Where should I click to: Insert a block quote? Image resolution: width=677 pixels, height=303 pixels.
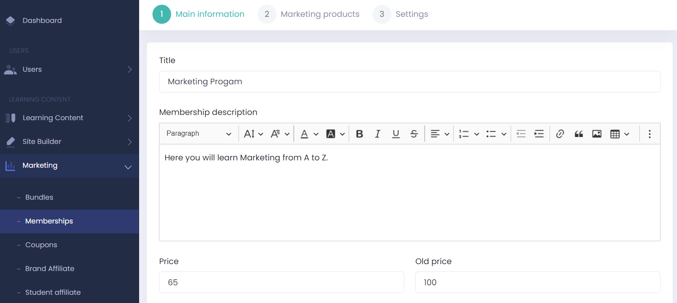578,134
